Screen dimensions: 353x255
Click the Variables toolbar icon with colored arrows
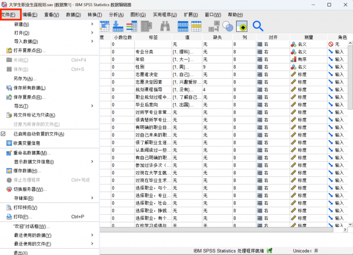point(131,26)
